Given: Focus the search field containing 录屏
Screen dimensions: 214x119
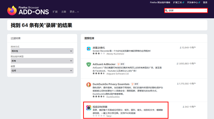Looking at the screenshot, I should coord(186,11).
